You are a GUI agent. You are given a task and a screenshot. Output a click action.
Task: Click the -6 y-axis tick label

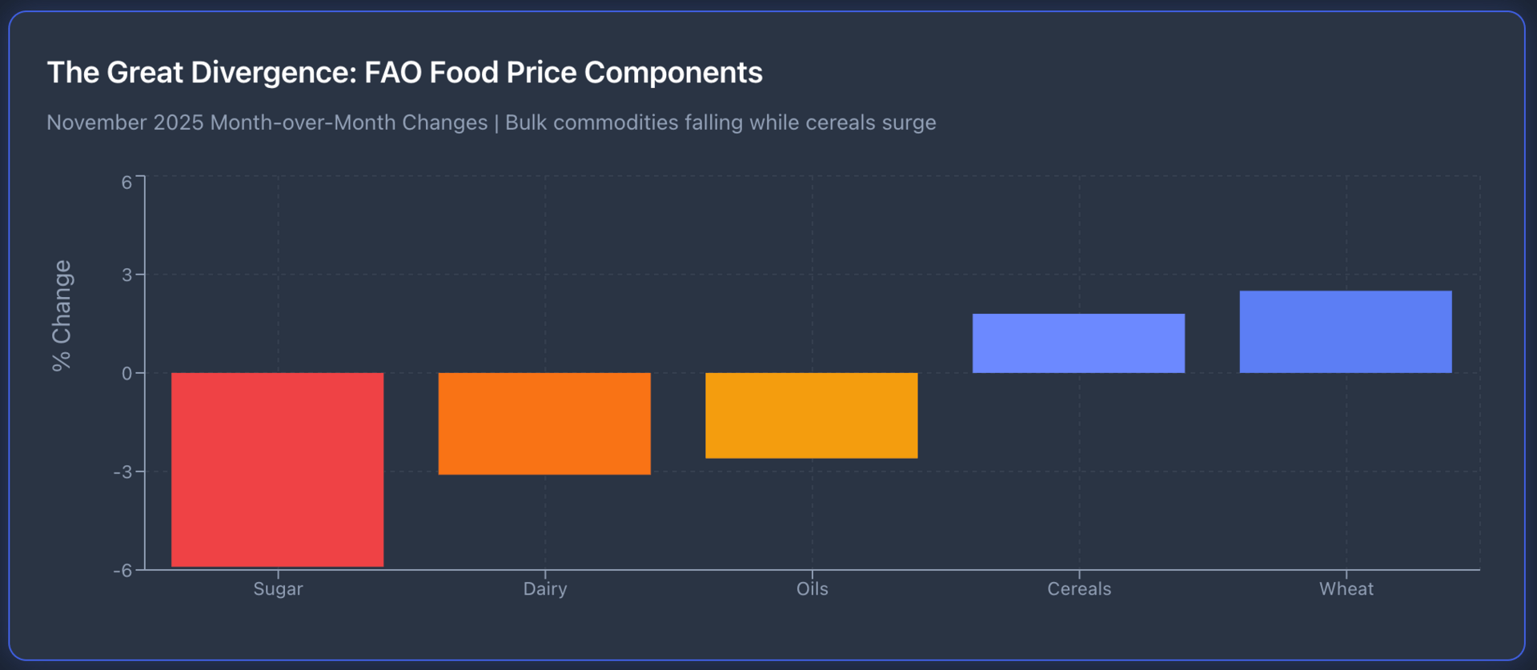pos(122,571)
